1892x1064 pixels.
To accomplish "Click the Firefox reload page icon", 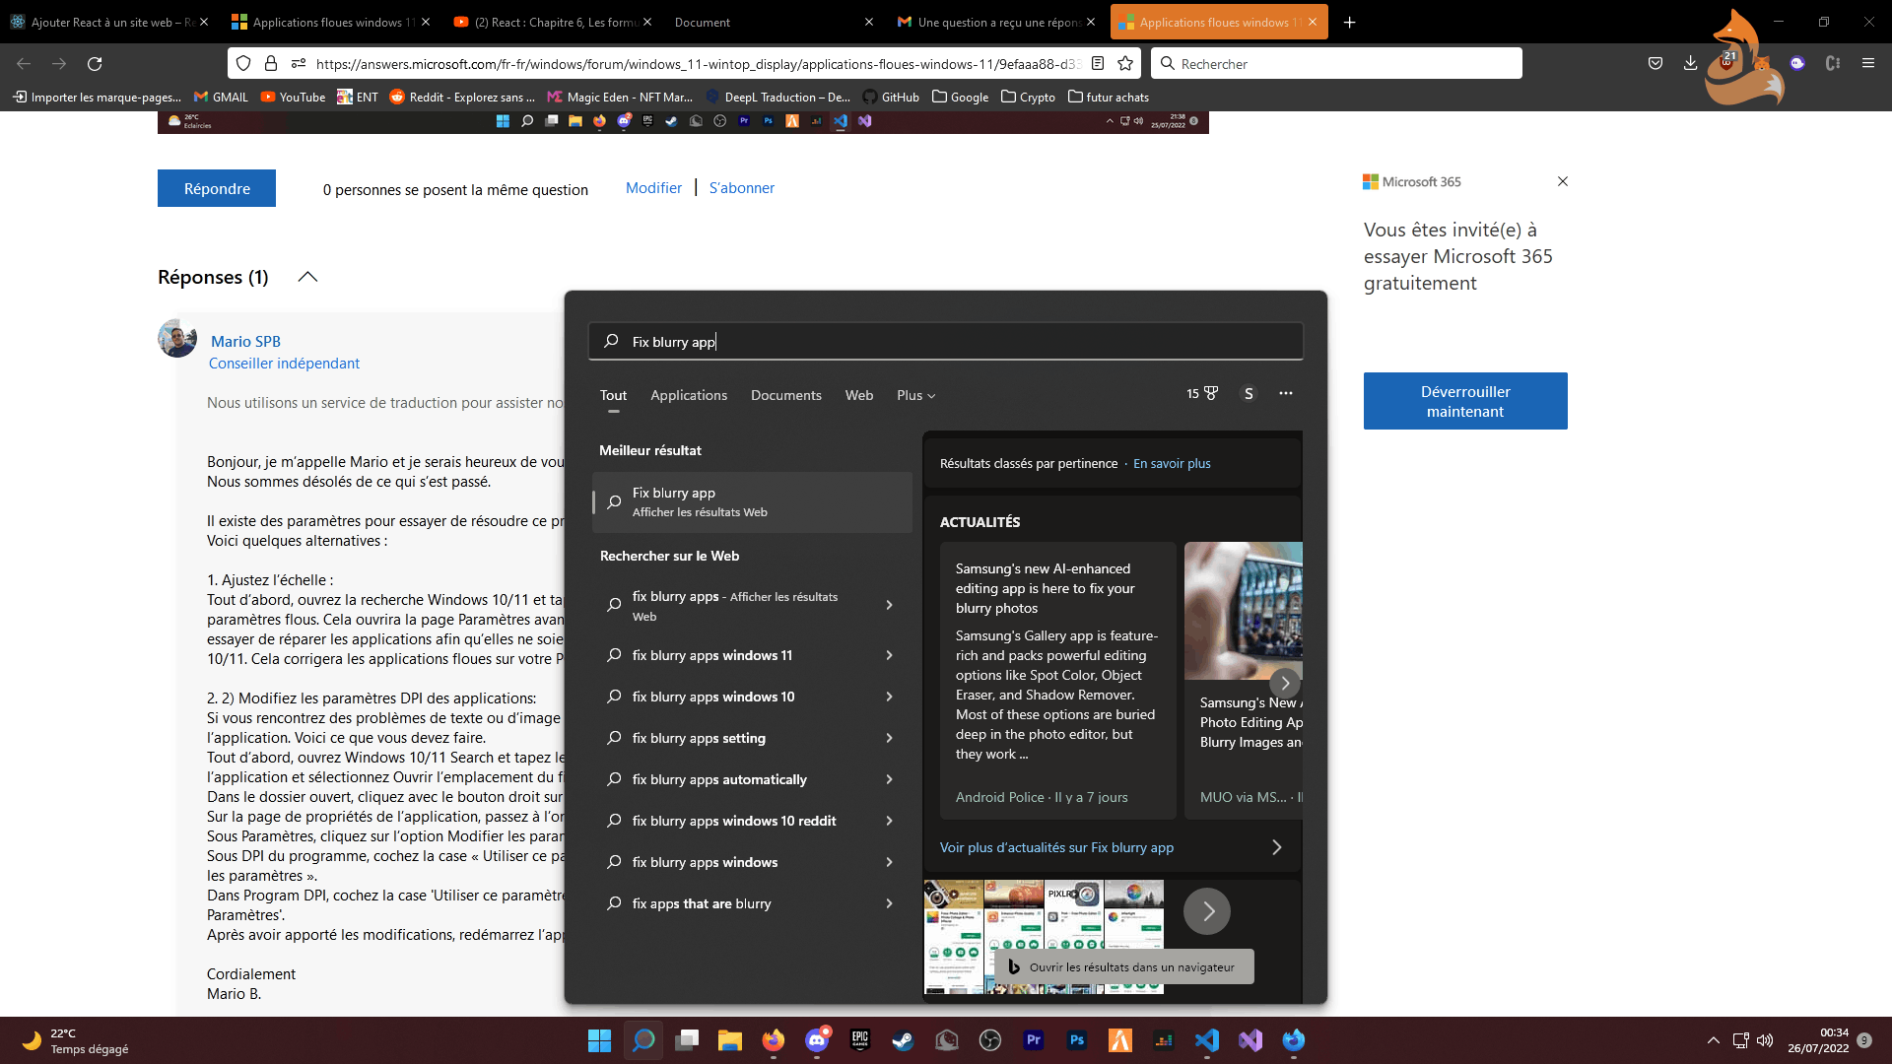I will click(x=95, y=64).
